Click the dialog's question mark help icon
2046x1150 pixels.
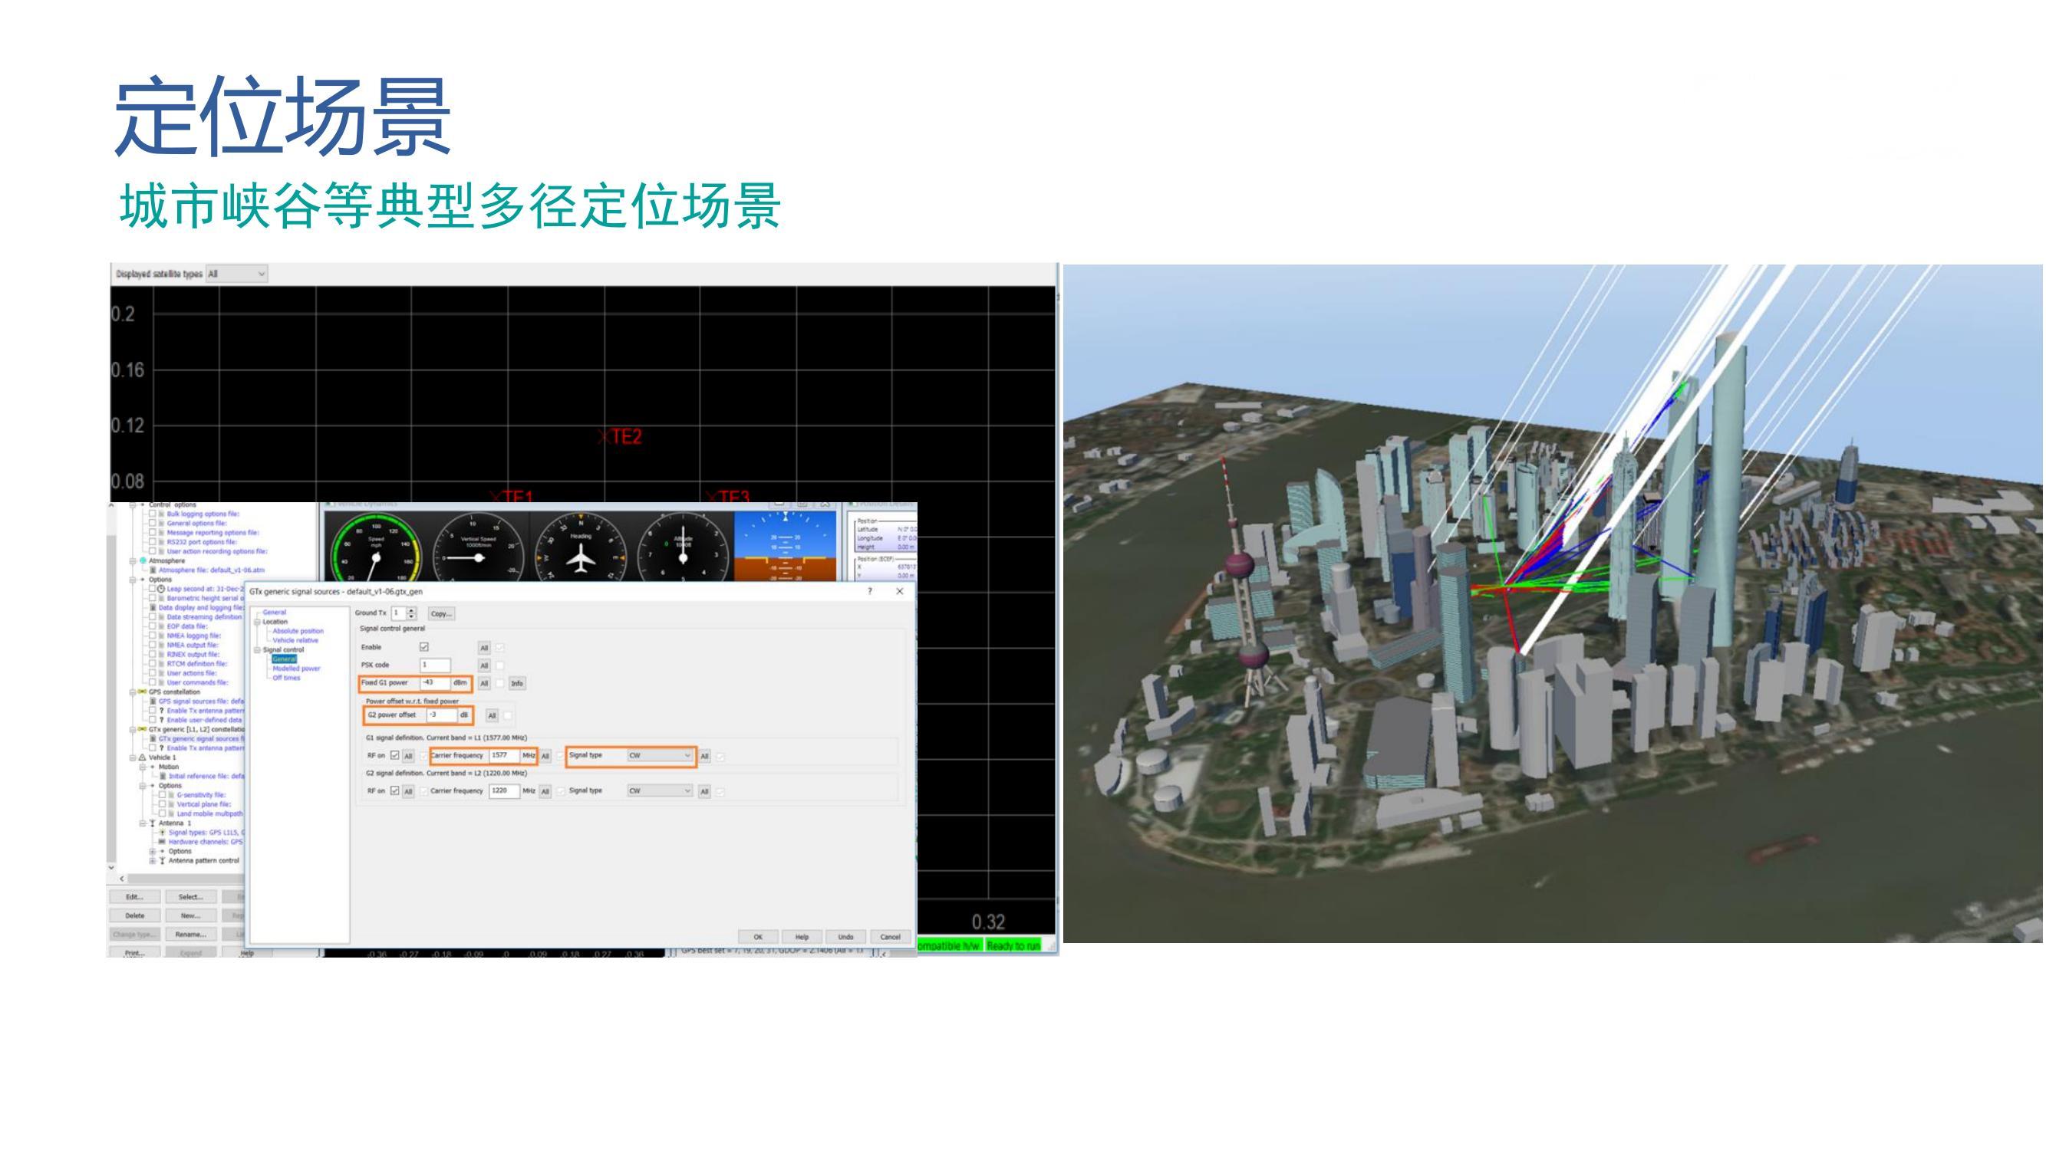[870, 591]
